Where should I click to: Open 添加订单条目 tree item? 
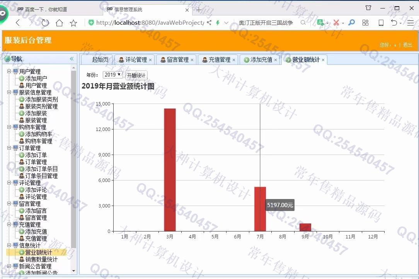click(41, 169)
